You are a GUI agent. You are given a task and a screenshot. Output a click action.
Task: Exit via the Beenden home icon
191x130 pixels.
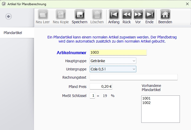(x=165, y=14)
